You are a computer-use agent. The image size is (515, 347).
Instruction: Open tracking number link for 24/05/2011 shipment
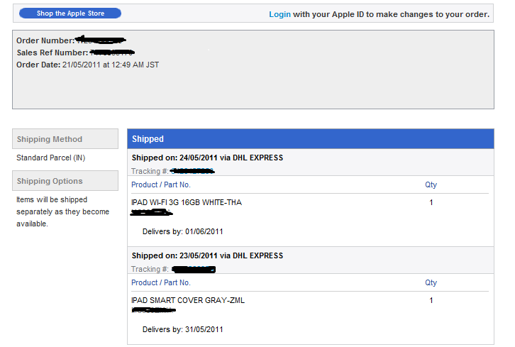point(192,171)
